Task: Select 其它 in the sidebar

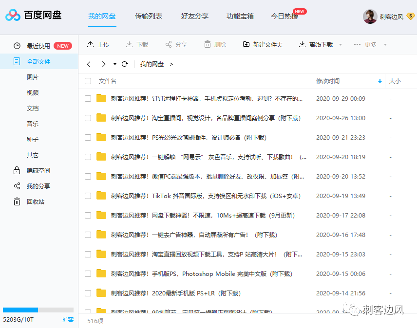Action: click(x=33, y=155)
